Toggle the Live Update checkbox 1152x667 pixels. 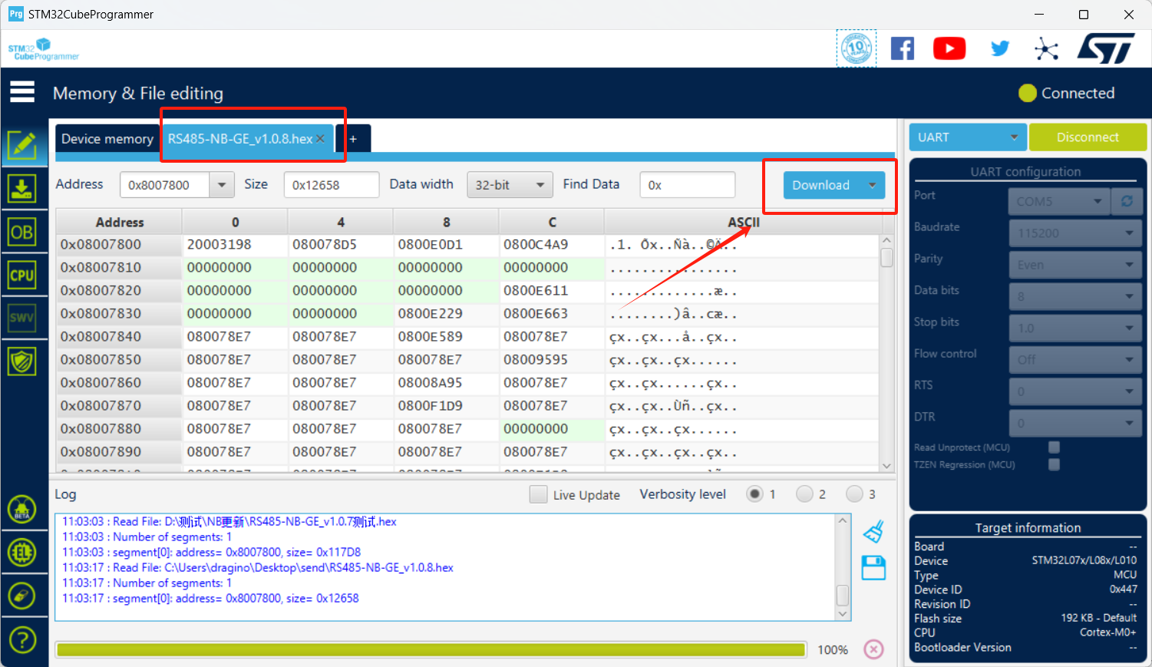pos(539,494)
